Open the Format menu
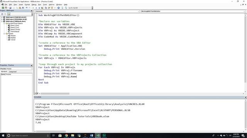The image size is (247, 138). 27,5
